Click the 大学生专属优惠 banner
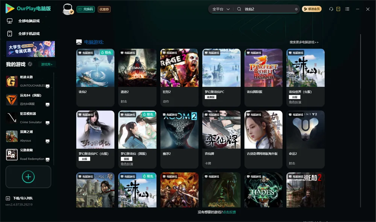The width and height of the screenshot is (376, 222). click(x=30, y=49)
